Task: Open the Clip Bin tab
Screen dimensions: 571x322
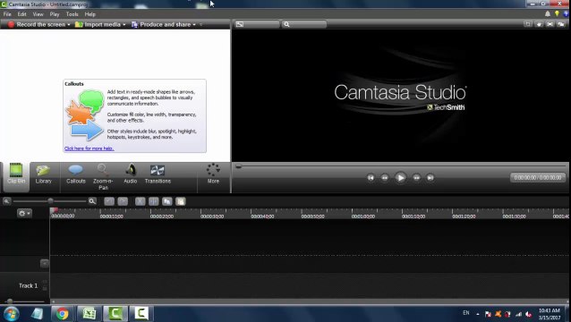Action: [x=16, y=177]
